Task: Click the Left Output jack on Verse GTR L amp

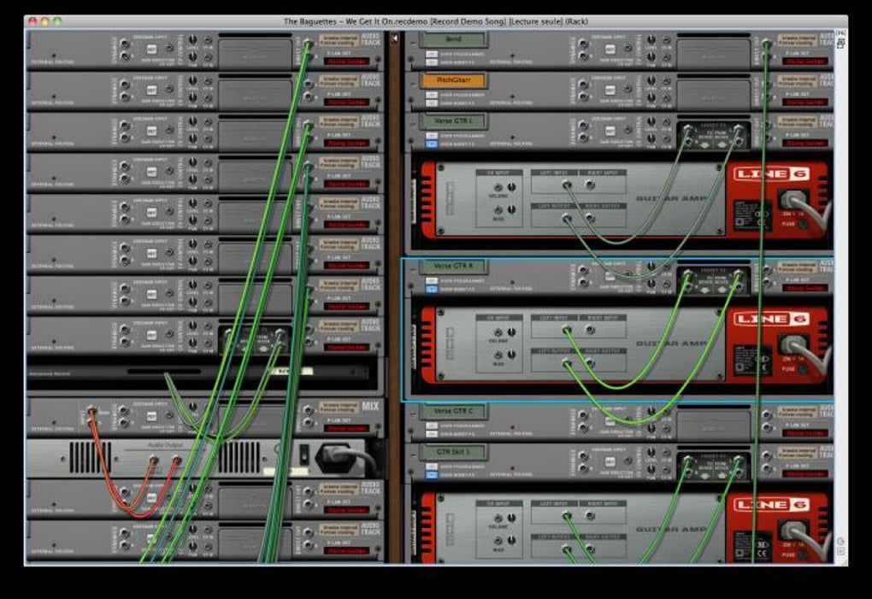Action: click(567, 219)
